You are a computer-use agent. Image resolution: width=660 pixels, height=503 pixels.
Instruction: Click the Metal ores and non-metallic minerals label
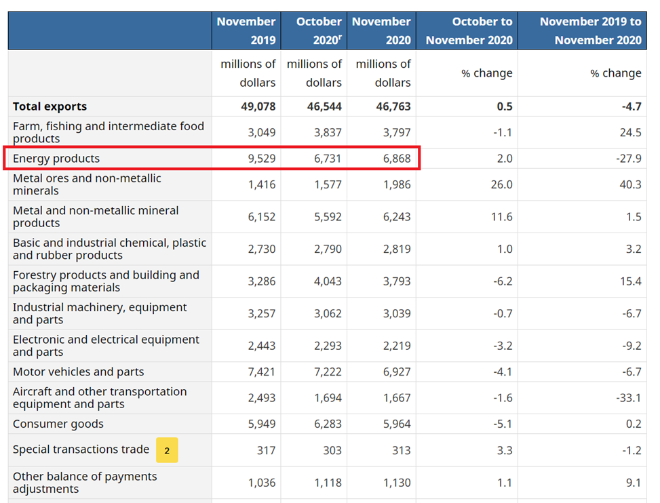click(x=87, y=184)
